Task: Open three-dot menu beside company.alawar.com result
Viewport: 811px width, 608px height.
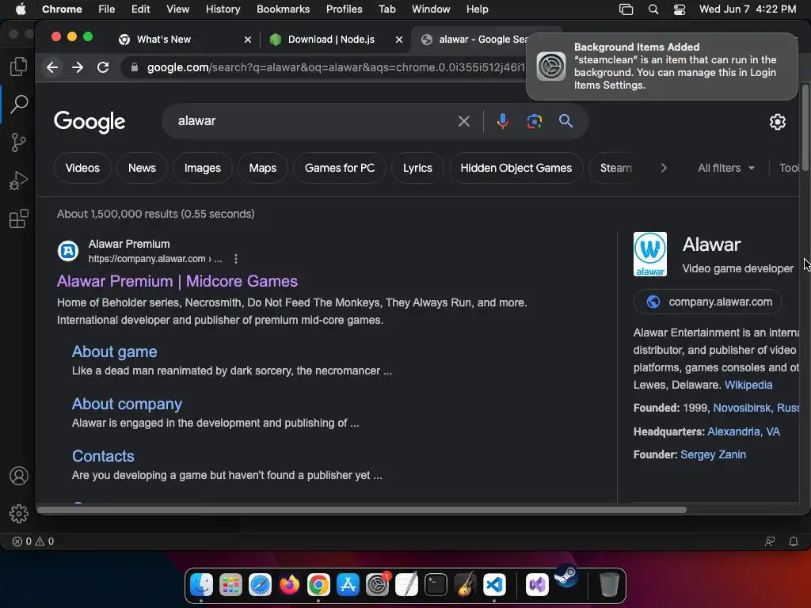Action: click(x=236, y=259)
